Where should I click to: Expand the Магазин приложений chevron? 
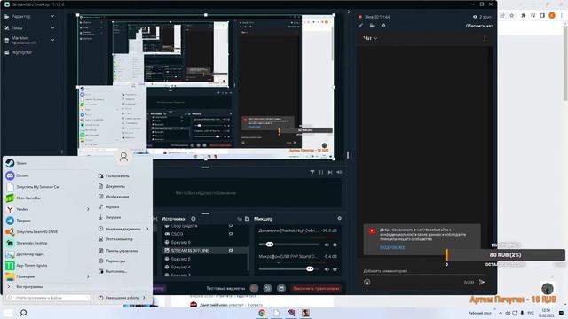click(52, 40)
